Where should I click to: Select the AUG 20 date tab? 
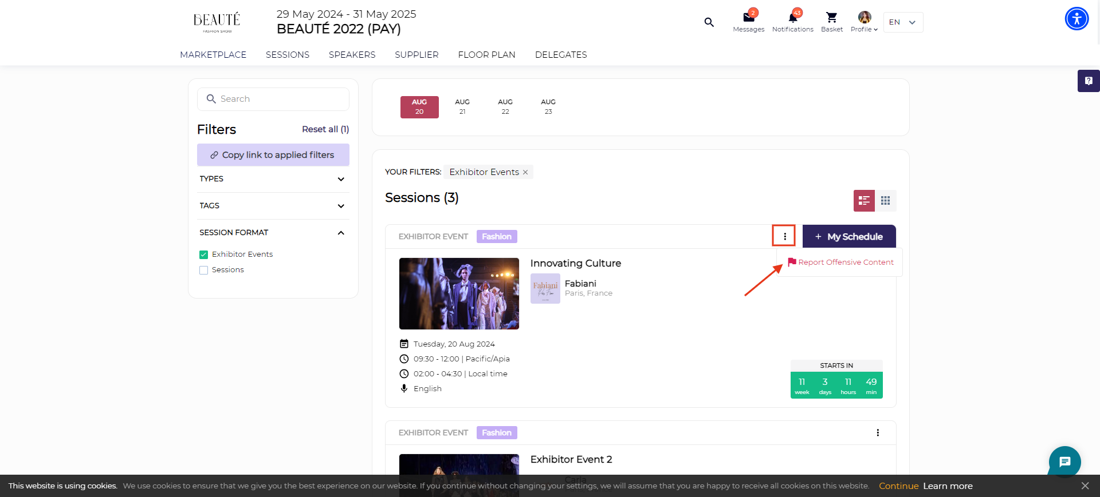coord(419,107)
